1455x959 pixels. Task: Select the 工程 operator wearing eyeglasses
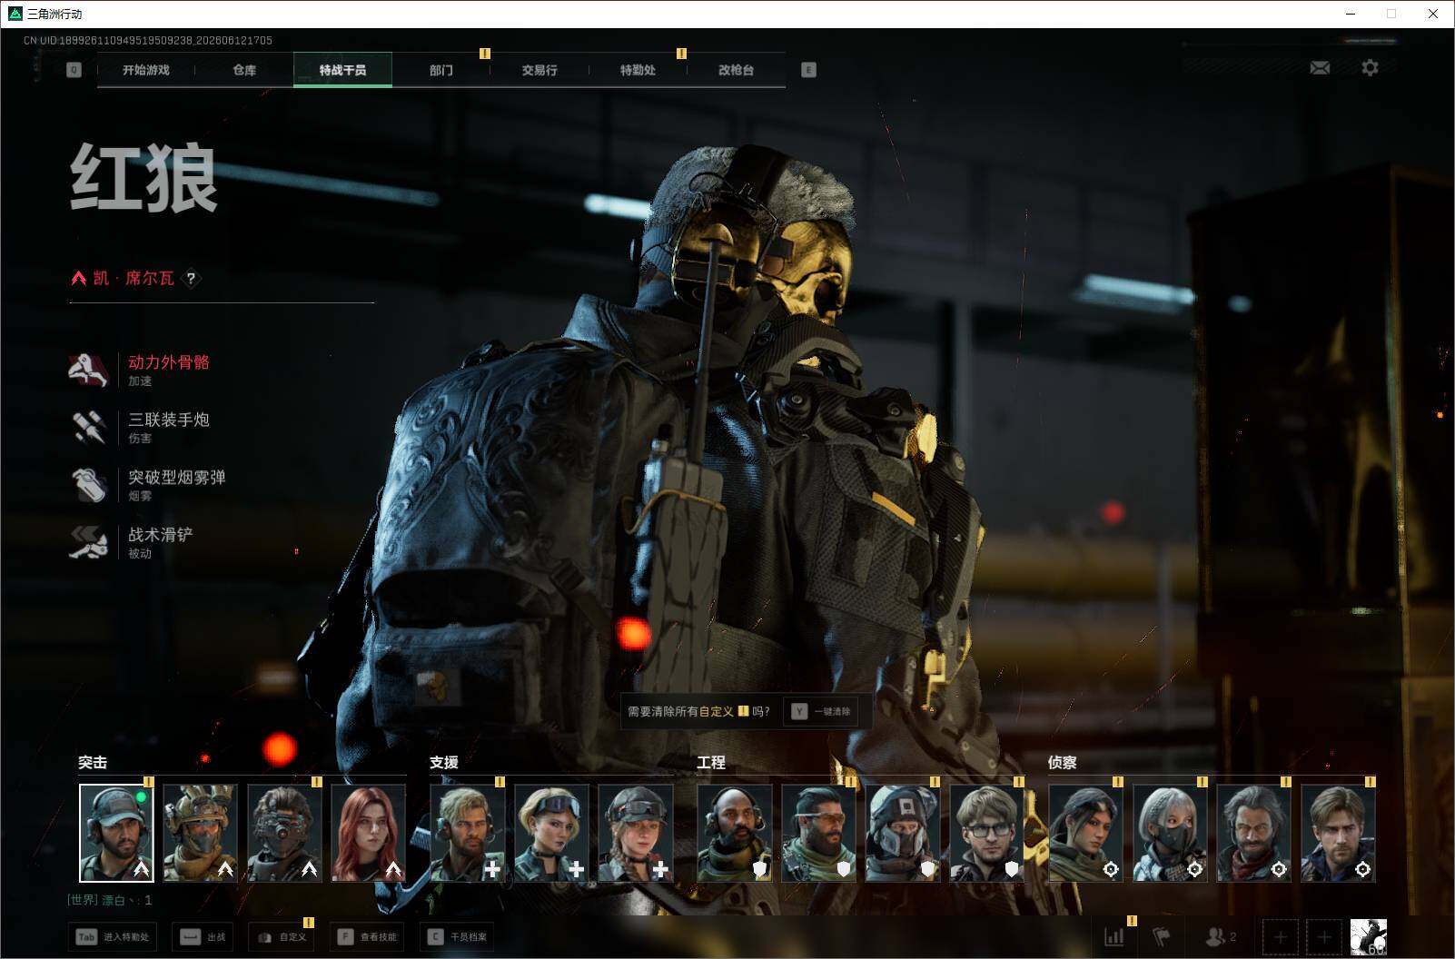pyautogui.click(x=987, y=833)
